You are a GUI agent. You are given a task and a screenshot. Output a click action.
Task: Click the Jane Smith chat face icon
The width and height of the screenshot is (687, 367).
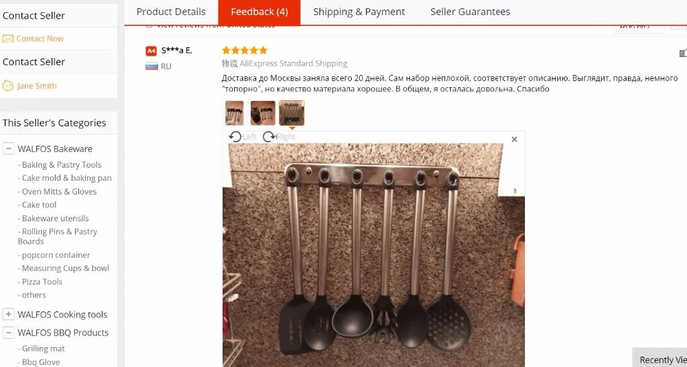pyautogui.click(x=8, y=85)
